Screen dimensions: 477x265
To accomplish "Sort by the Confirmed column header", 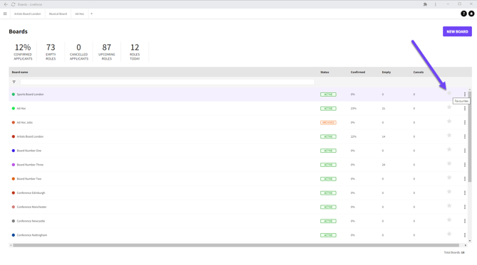I will [357, 72].
